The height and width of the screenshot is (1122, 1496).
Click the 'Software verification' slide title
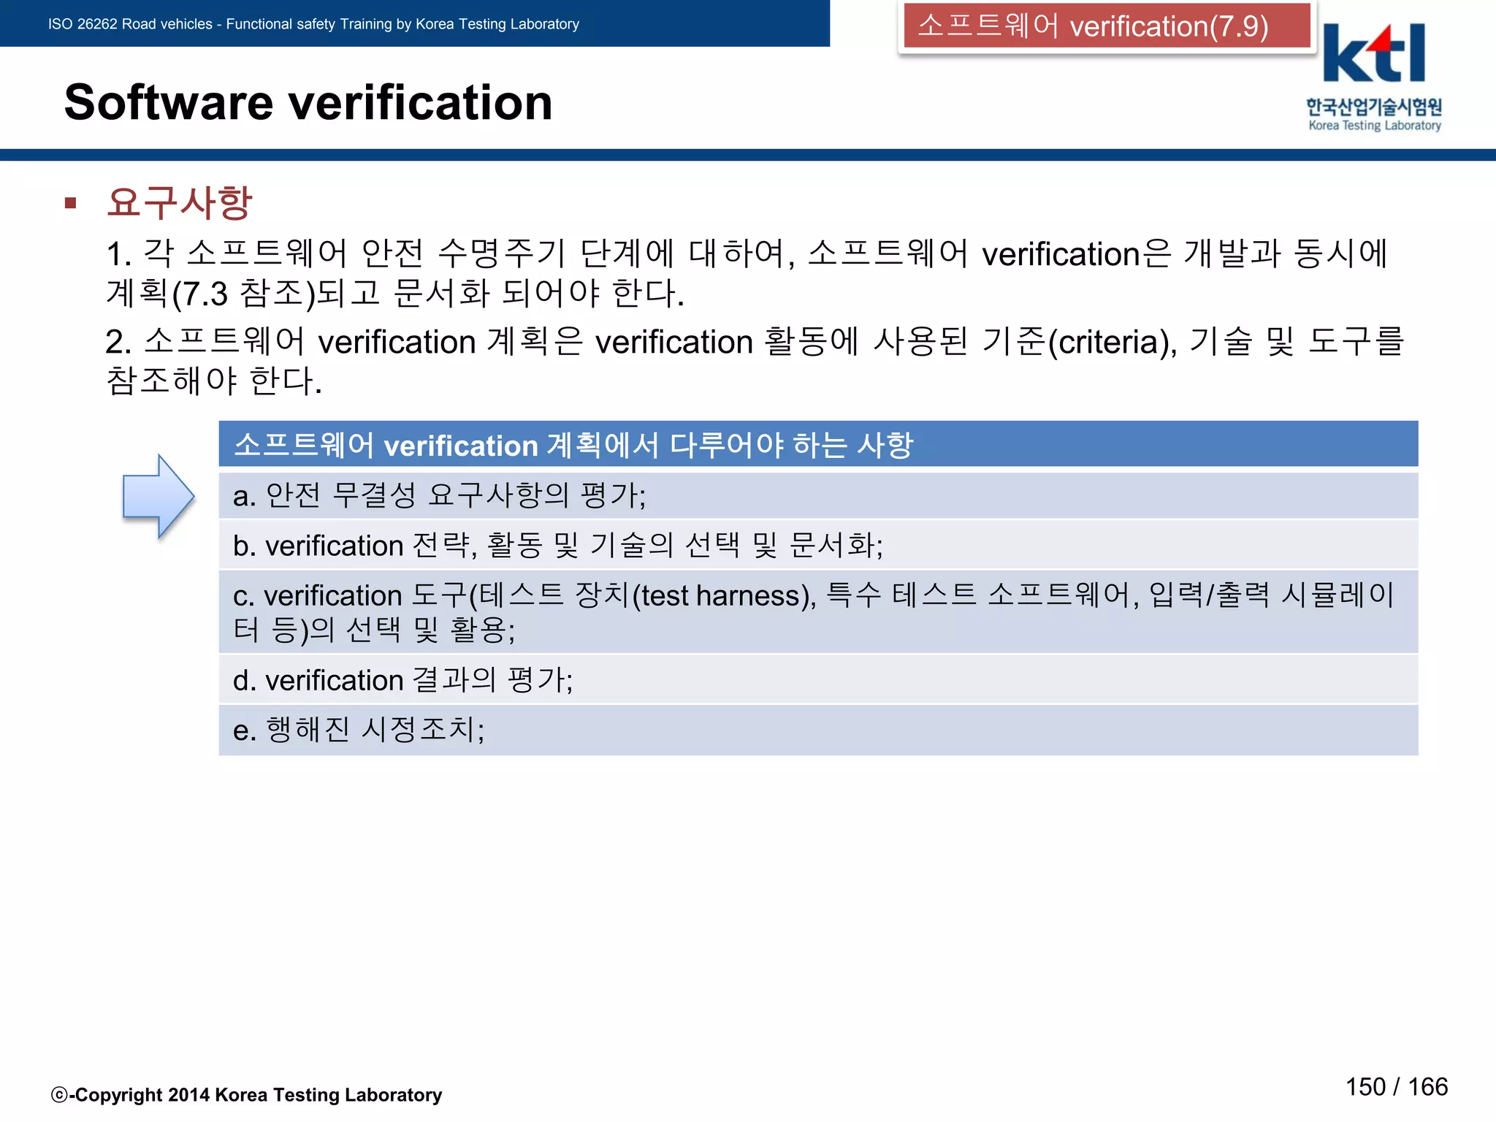pos(308,102)
